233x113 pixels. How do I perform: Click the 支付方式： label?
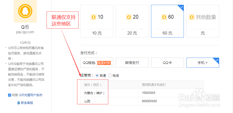89,53
